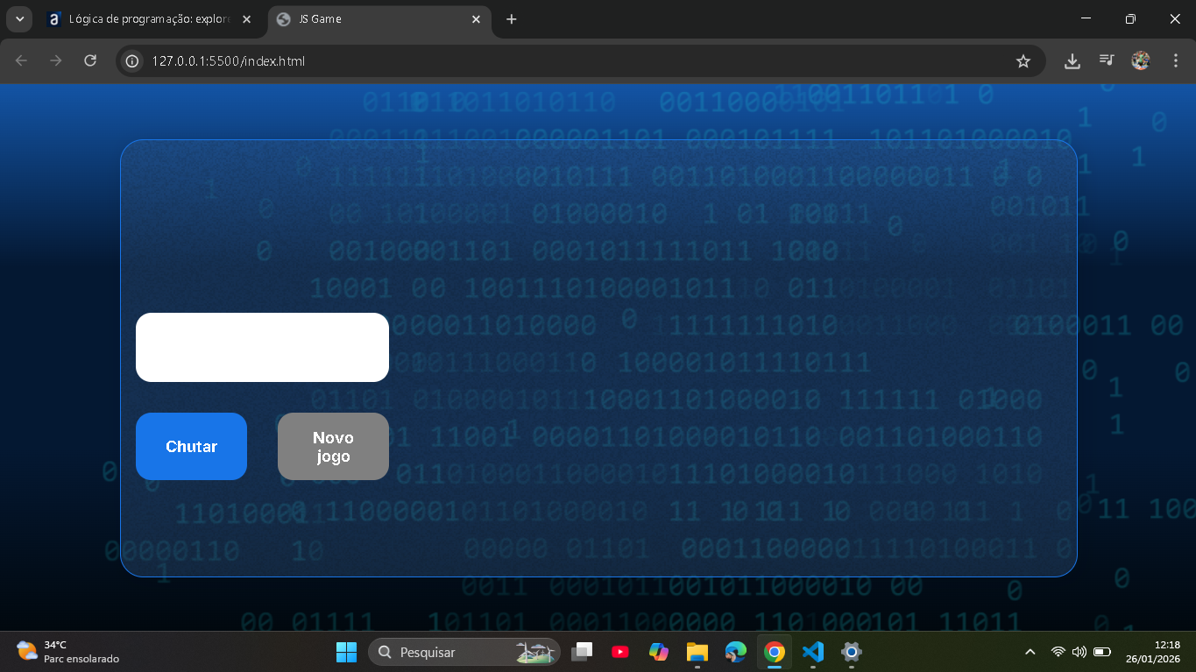Minimize the Chrome window
This screenshot has height=672, width=1196.
coord(1086,19)
